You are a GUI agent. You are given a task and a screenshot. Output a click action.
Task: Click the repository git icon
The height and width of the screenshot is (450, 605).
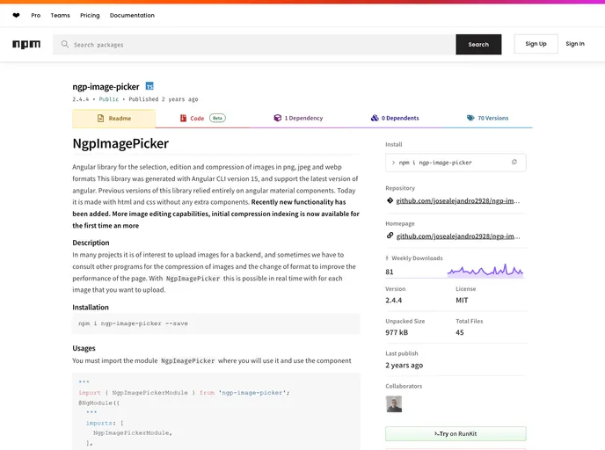click(390, 200)
